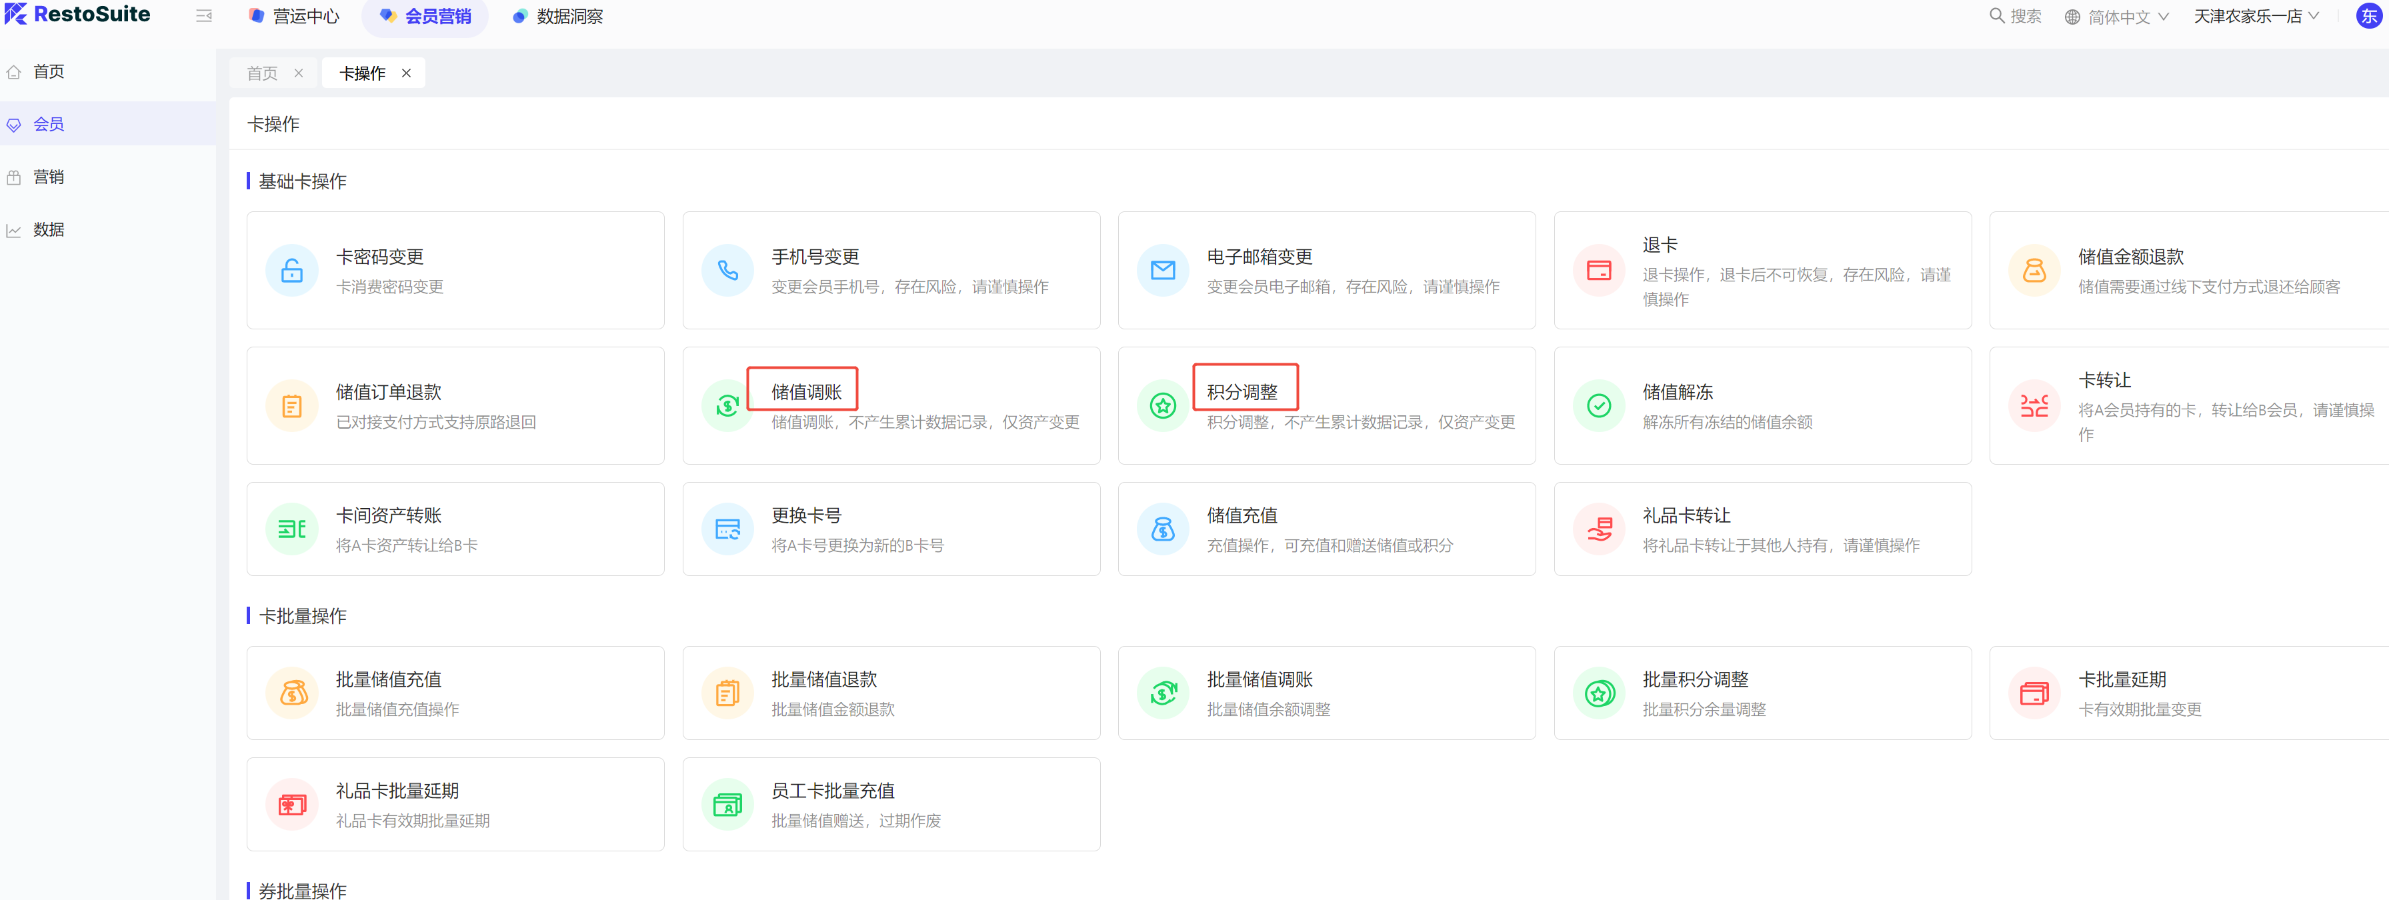The width and height of the screenshot is (2389, 900).
Task: Open 营销 in the left sidebar
Action: 48,177
